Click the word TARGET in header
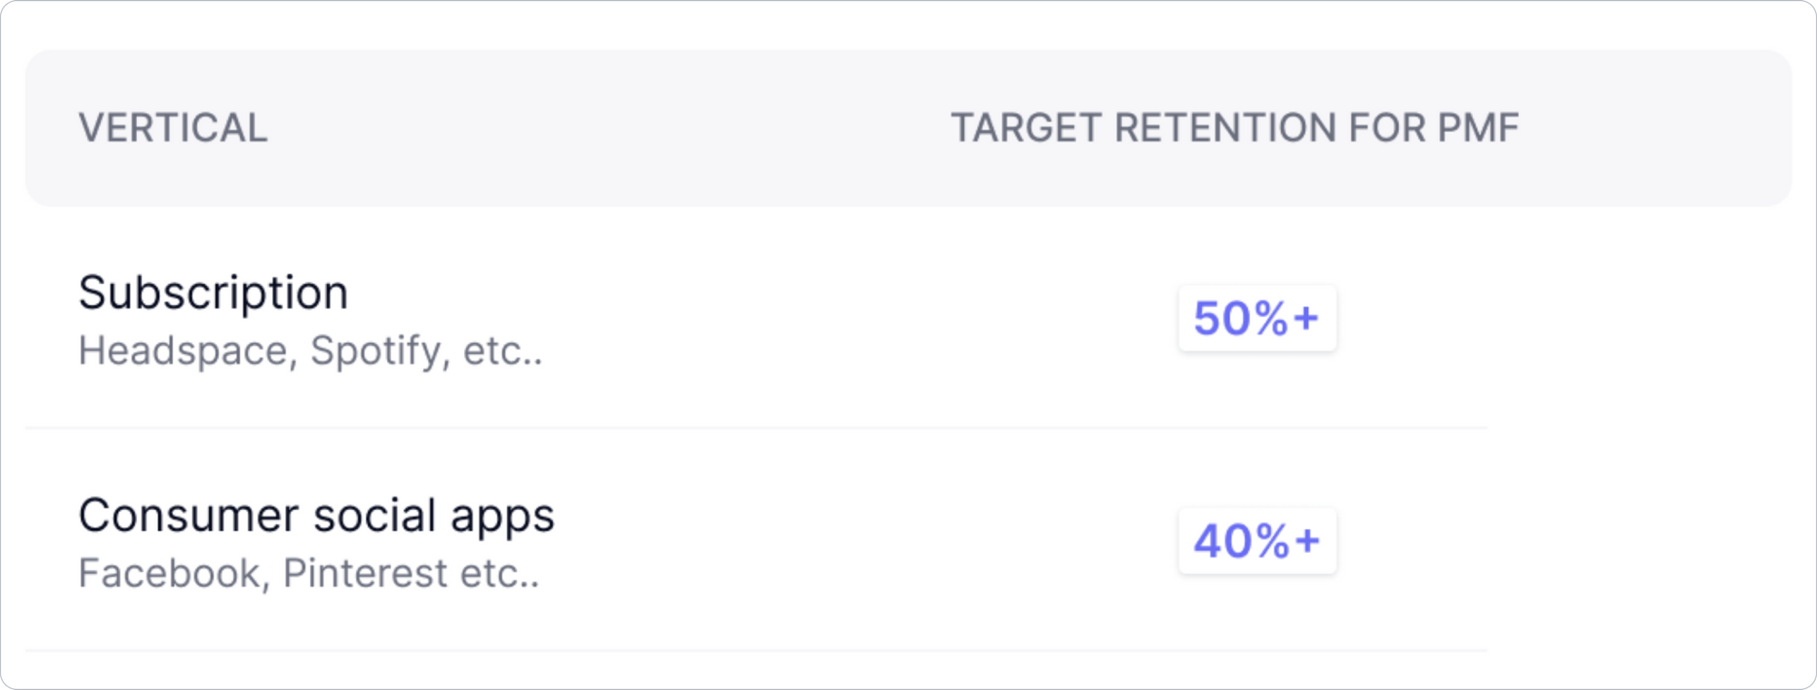This screenshot has height=690, width=1817. tap(1027, 128)
